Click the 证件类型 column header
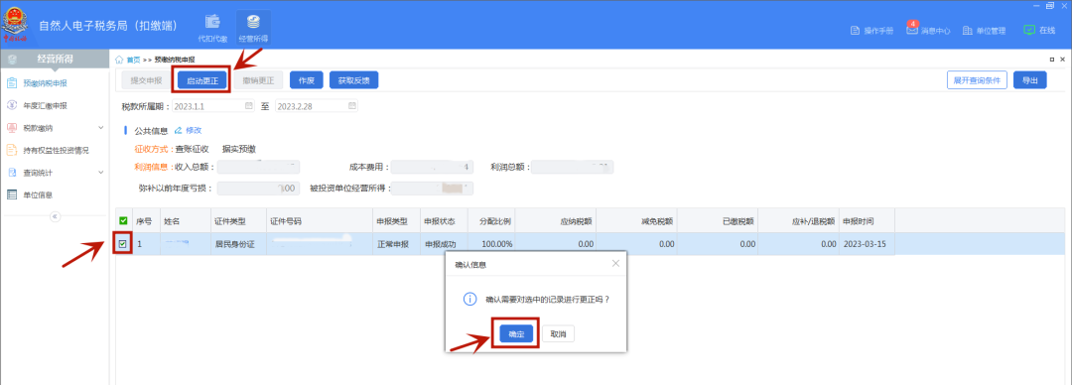 pos(238,221)
